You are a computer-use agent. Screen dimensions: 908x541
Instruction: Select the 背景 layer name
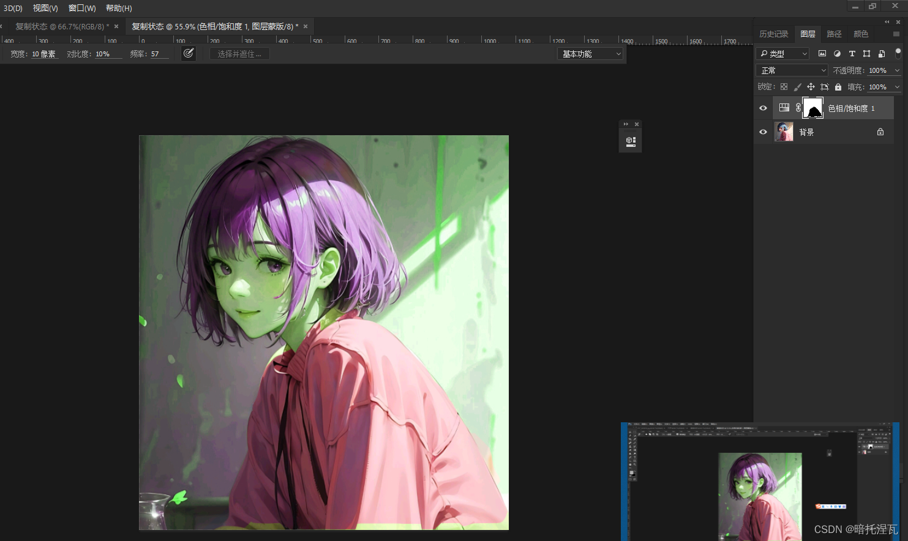(806, 132)
